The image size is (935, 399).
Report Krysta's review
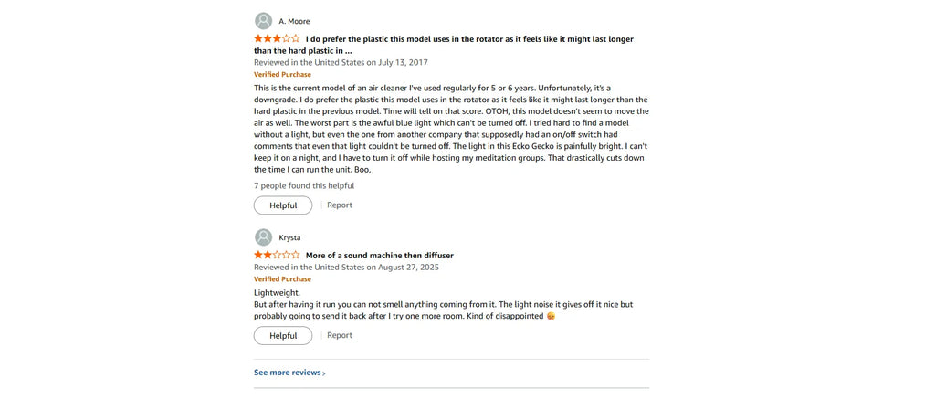[x=340, y=335]
